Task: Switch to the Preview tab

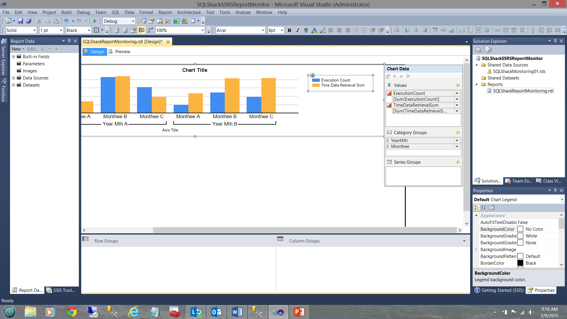Action: 122,51
